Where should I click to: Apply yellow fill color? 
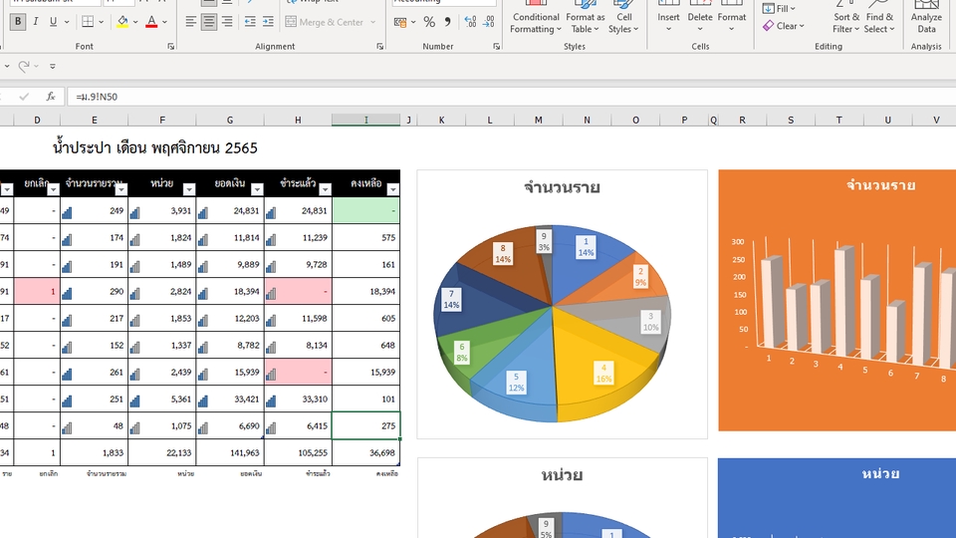122,22
